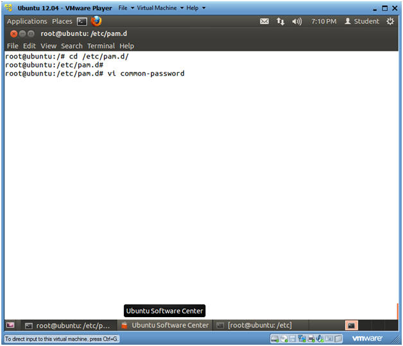Open the terminal View menu

pyautogui.click(x=48, y=46)
